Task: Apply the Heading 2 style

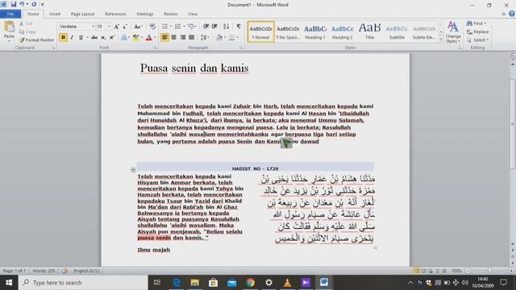Action: (342, 32)
